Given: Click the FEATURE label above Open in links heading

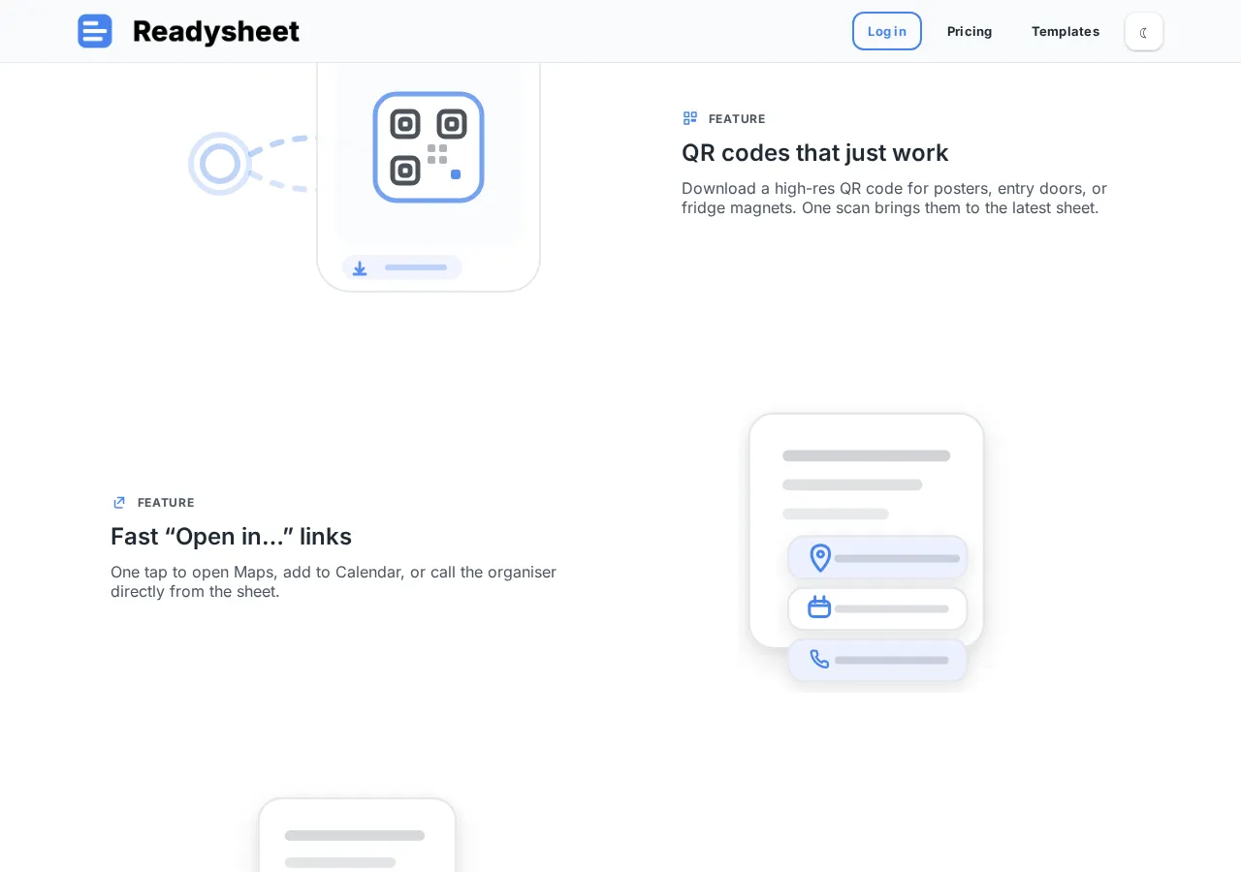Looking at the screenshot, I should click(166, 502).
